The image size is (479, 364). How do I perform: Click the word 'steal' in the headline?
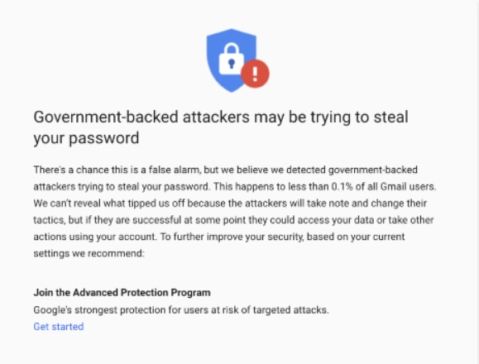(391, 117)
